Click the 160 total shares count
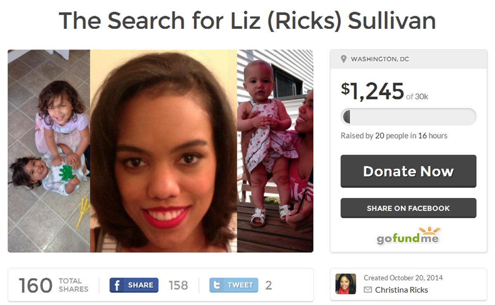This screenshot has height=305, width=495. 36,285
